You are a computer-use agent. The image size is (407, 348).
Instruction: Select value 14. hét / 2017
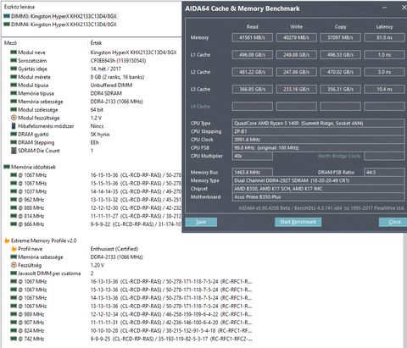[x=106, y=69]
